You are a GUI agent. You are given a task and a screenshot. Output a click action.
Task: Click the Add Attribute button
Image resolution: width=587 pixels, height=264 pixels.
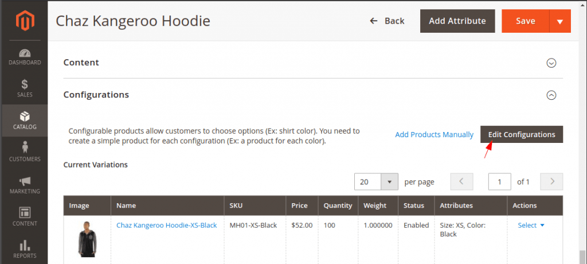pyautogui.click(x=457, y=21)
